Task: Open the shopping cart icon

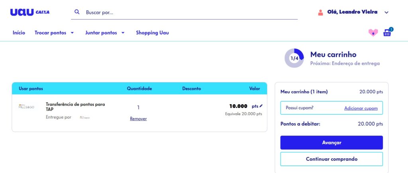Action: (x=387, y=33)
